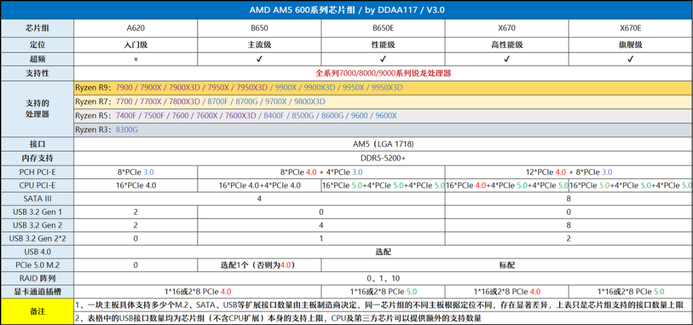Click the '8*PCIe 4.0 + 4*PCIe 3.0' cell
This screenshot has height=325, width=693.
coord(321,172)
